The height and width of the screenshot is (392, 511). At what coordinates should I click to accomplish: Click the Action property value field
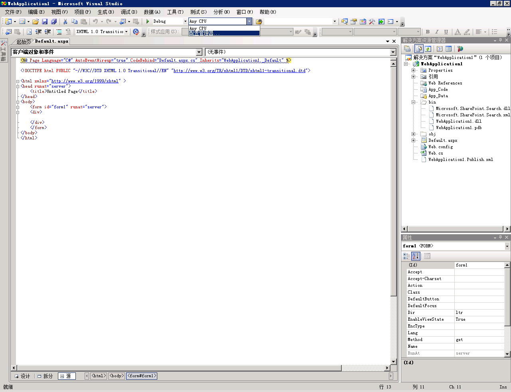pos(479,286)
